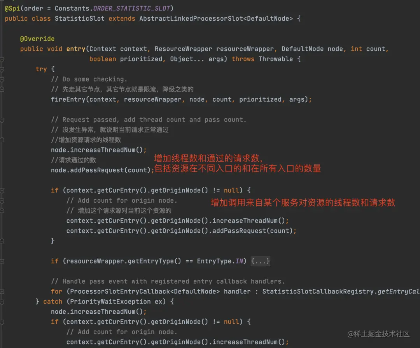Fold the 'Add count for origin node' comment

(2, 201)
